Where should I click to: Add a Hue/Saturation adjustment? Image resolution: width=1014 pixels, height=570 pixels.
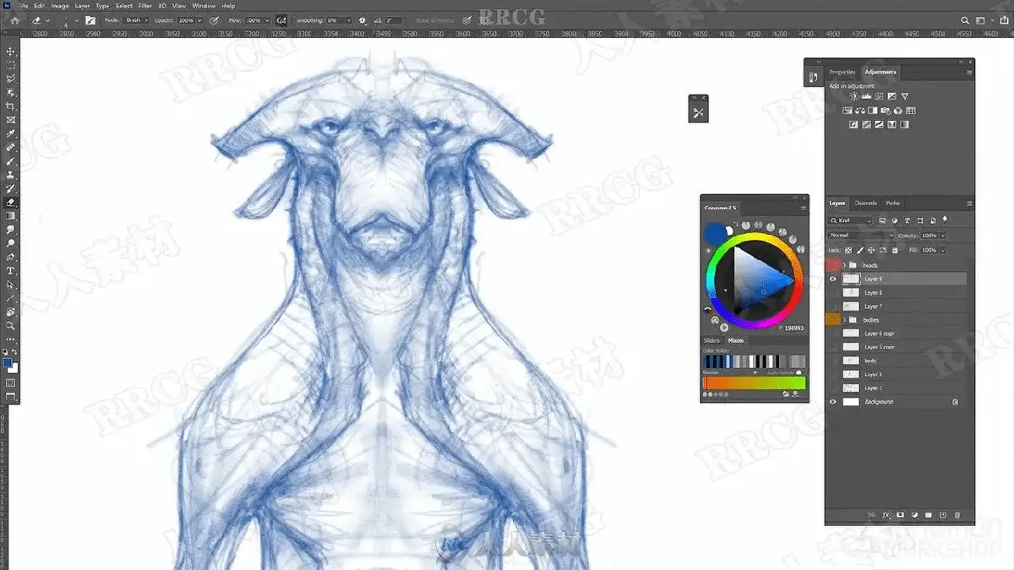(x=847, y=111)
